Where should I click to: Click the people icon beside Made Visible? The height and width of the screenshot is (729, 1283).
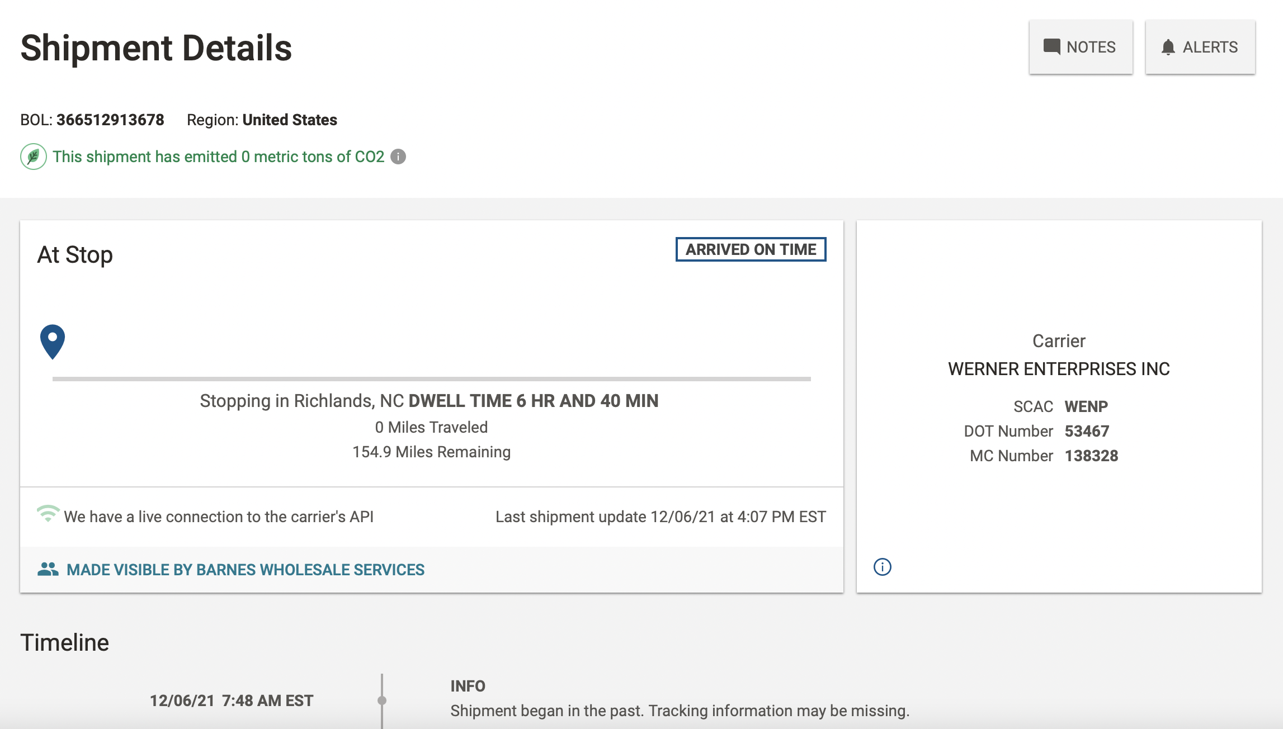click(x=48, y=569)
